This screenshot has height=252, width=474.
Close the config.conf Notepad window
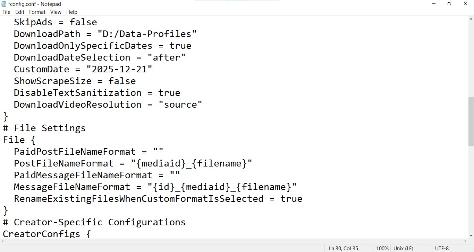point(465,4)
